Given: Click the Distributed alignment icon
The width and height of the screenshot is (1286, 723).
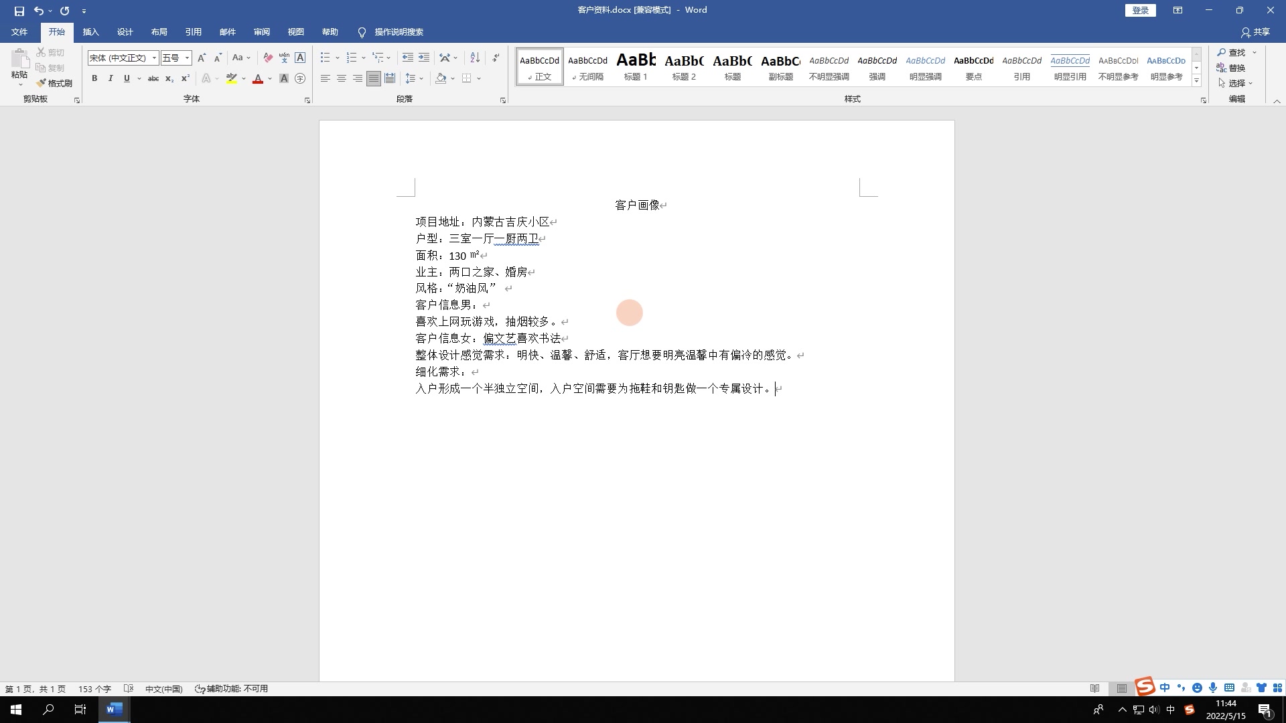Looking at the screenshot, I should [x=390, y=78].
